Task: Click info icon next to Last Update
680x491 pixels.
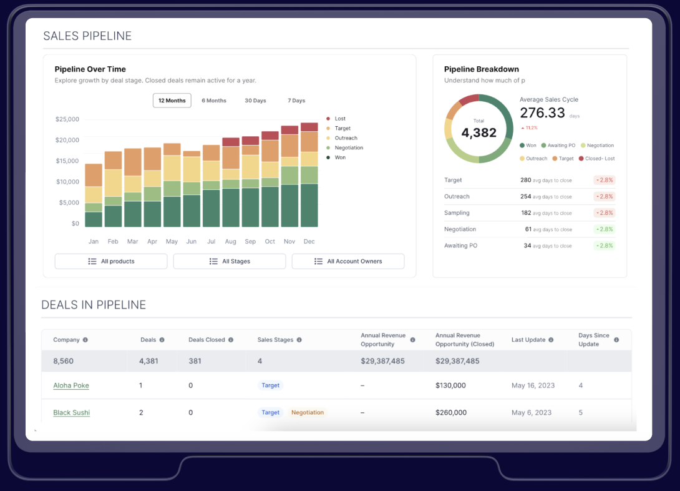Action: [x=551, y=340]
